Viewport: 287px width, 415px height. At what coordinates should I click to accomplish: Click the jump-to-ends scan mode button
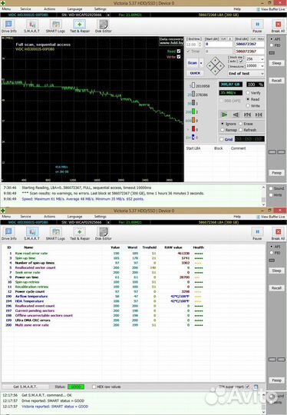[259, 115]
